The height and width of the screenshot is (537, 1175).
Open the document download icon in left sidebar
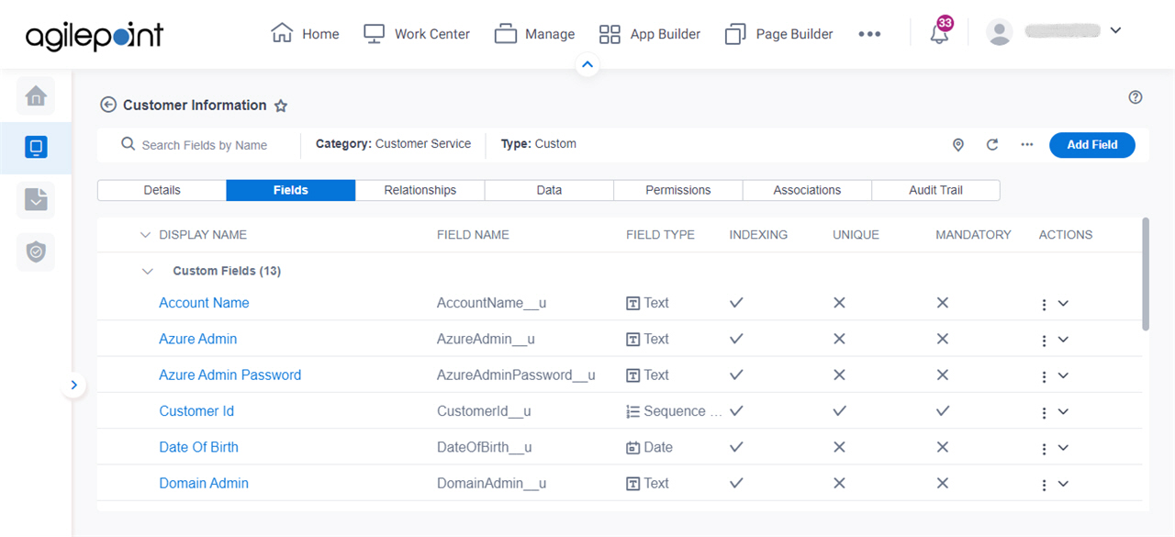click(x=36, y=199)
